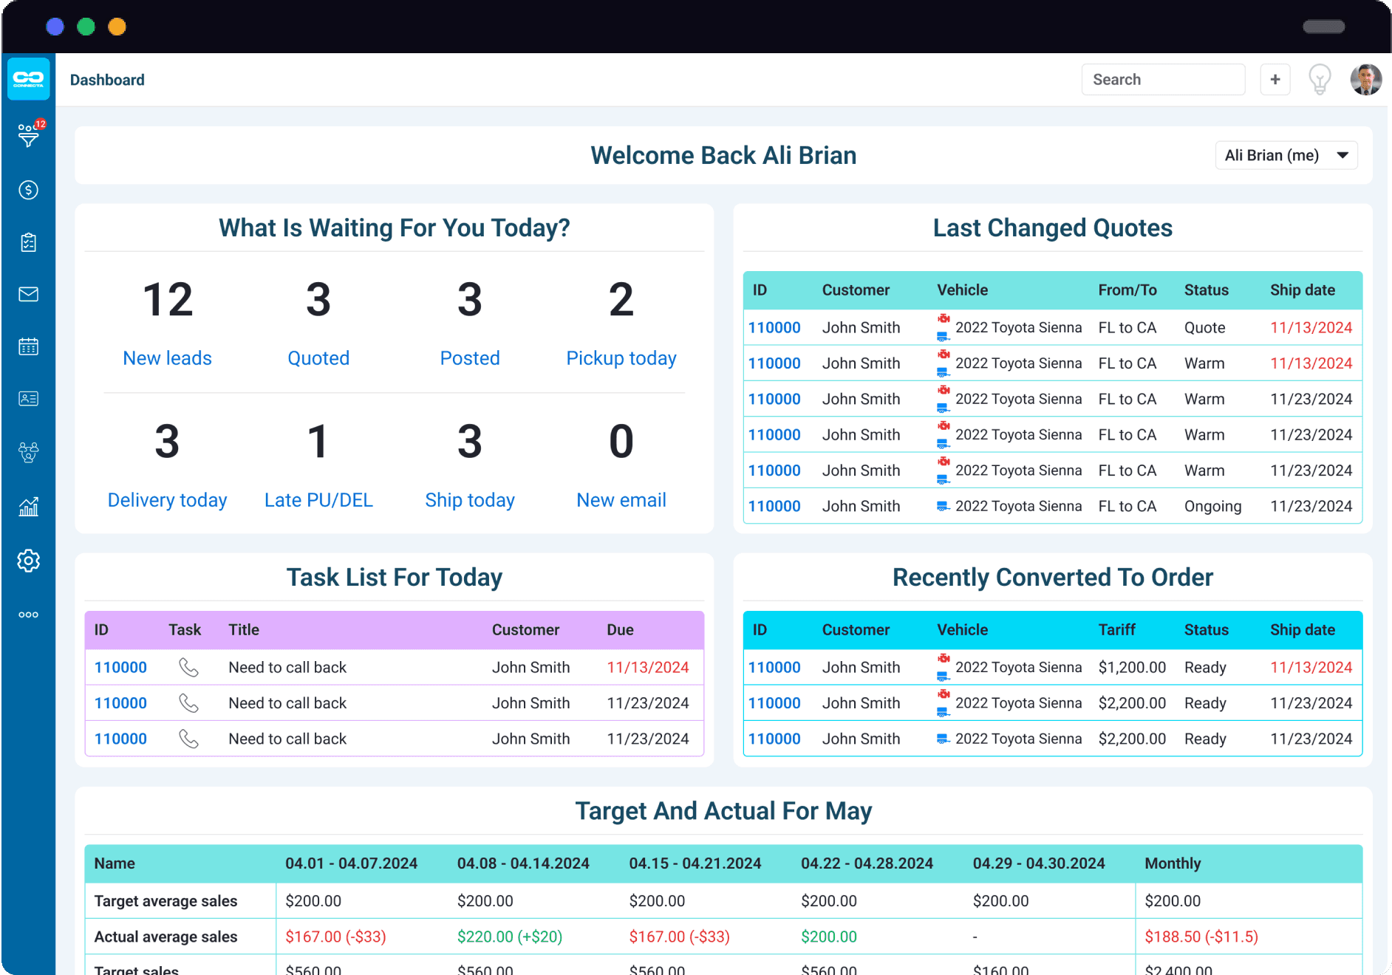Click the Due column header in tasks
This screenshot has height=975, width=1392.
pos(620,630)
